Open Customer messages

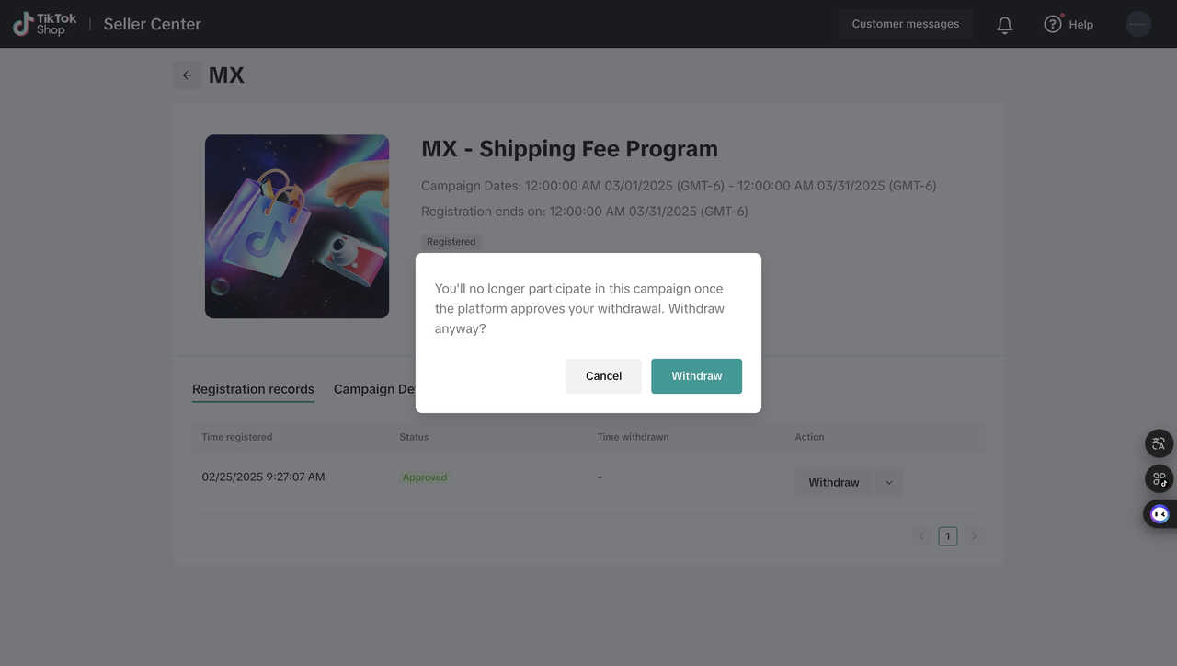905,24
